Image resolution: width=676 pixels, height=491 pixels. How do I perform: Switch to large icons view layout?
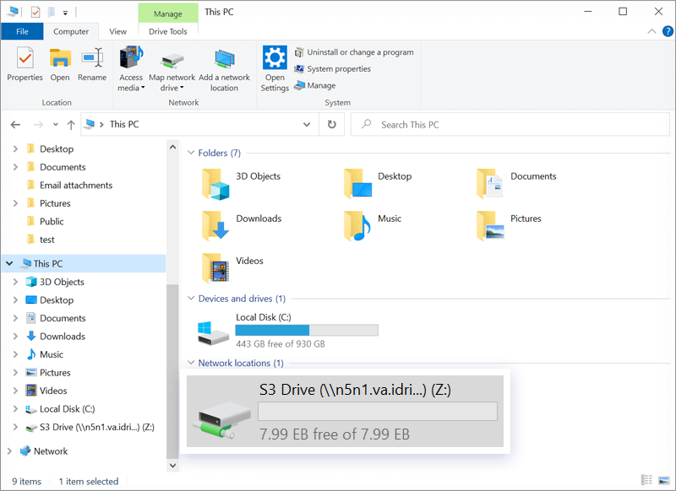point(664,480)
